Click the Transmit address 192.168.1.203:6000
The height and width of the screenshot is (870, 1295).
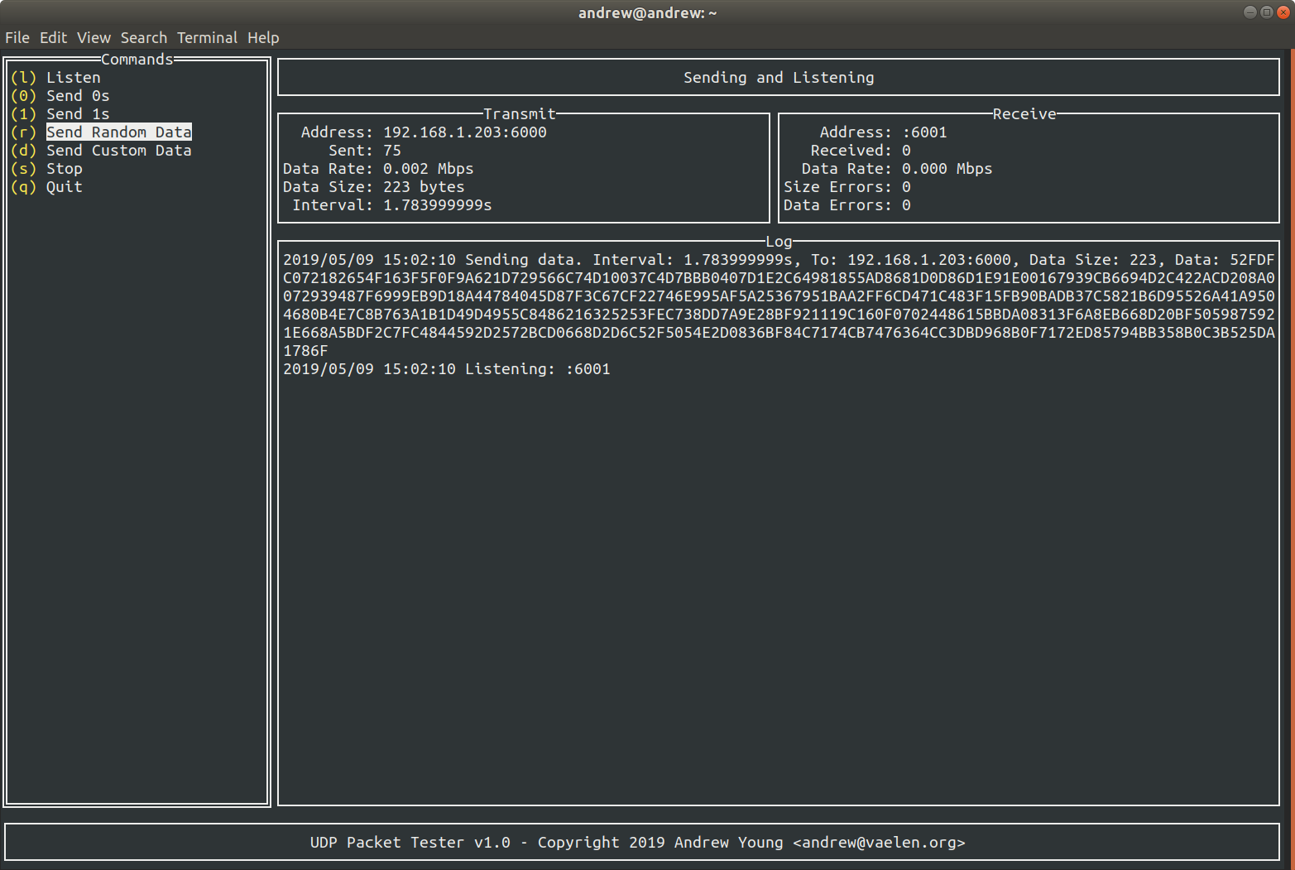(x=464, y=132)
